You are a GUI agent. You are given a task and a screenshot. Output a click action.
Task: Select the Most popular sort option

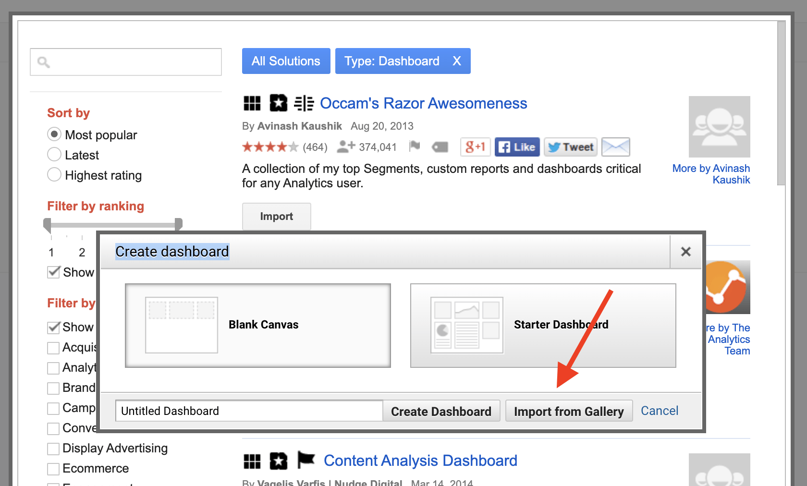coord(54,134)
